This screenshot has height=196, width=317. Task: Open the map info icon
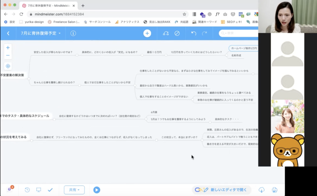[x=73, y=33]
